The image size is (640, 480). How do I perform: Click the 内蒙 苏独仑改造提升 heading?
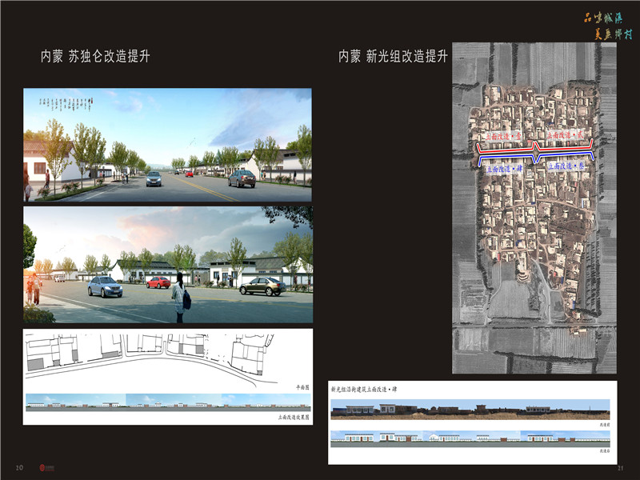point(95,57)
